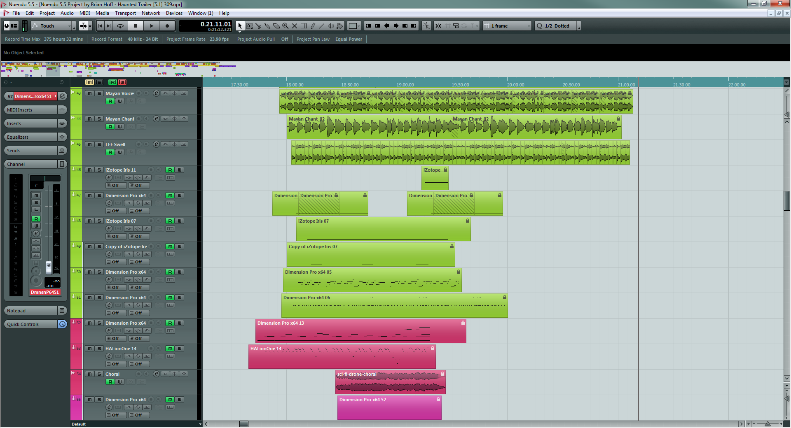Select the HALionOne 14 MIDI clip
This screenshot has height=428, width=791.
coord(342,356)
